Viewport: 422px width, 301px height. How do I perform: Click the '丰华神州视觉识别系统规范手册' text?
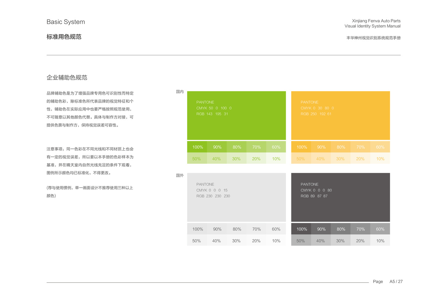pyautogui.click(x=373, y=38)
